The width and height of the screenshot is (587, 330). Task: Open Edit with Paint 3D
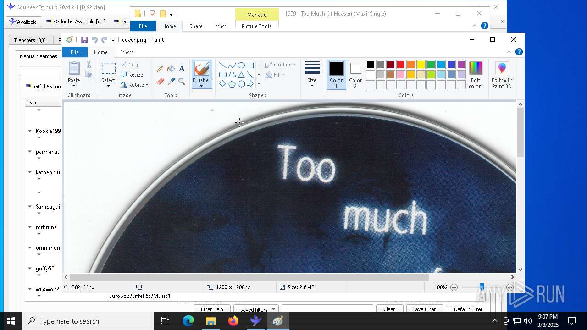pyautogui.click(x=502, y=75)
